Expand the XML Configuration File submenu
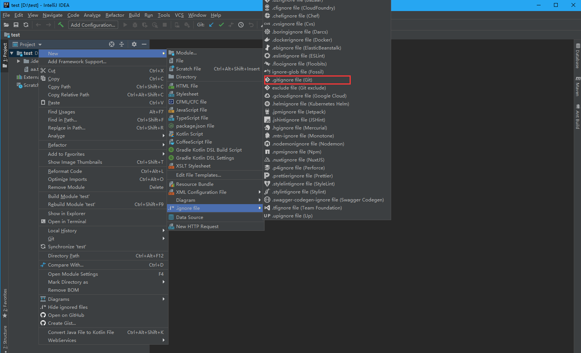Screen dimensions: 581x353 point(215,192)
